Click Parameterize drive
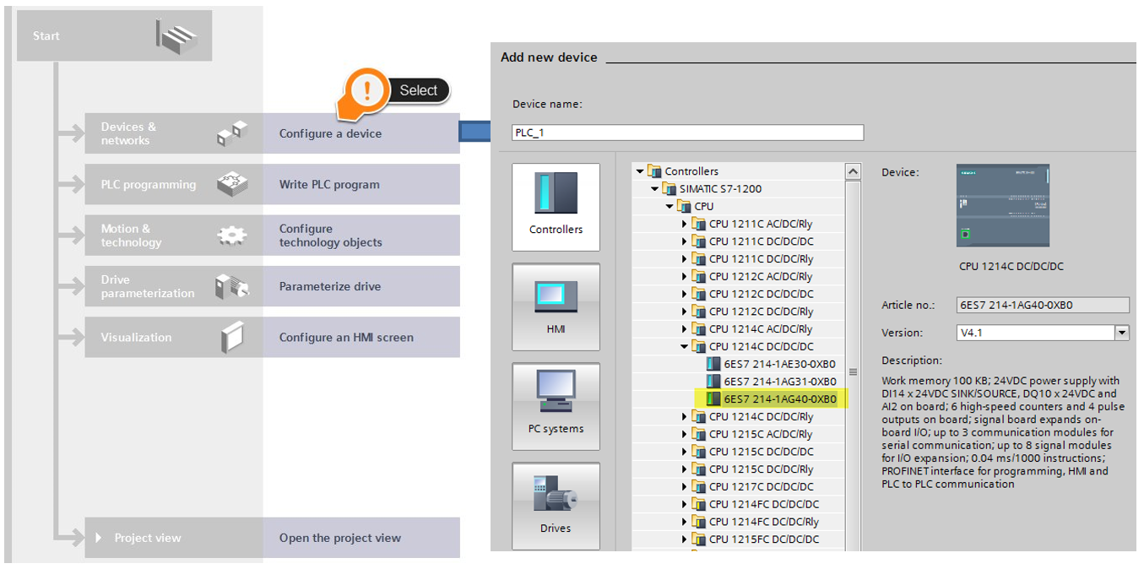 click(x=361, y=286)
